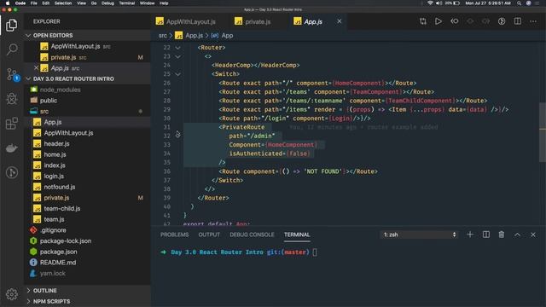Split the terminal panel
546x307 pixels.
[486, 235]
